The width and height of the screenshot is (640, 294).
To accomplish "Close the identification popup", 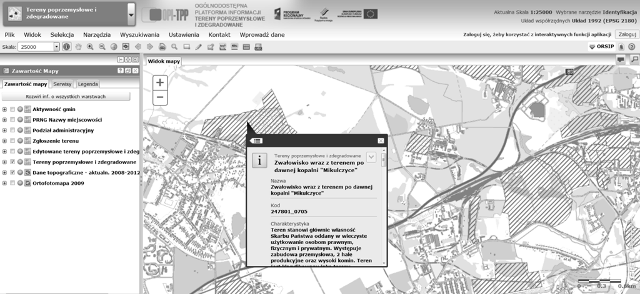I will tap(381, 140).
